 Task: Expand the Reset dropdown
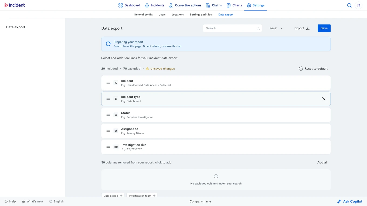click(276, 28)
